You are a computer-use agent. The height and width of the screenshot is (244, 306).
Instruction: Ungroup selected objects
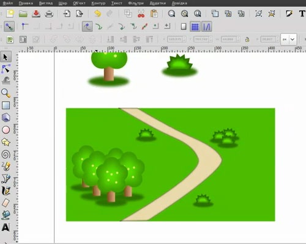pyautogui.click(x=272, y=13)
